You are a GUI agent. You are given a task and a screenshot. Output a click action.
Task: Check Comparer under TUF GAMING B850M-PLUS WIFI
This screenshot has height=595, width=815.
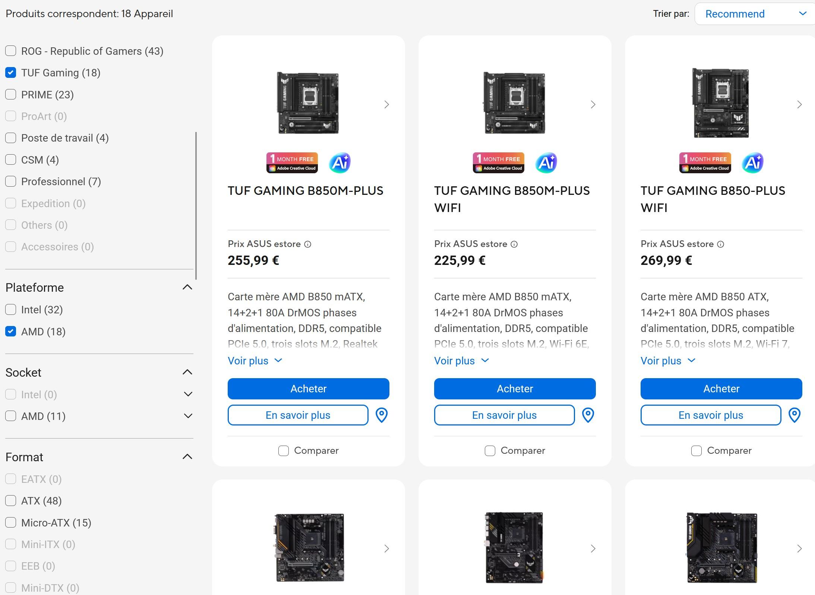tap(489, 450)
